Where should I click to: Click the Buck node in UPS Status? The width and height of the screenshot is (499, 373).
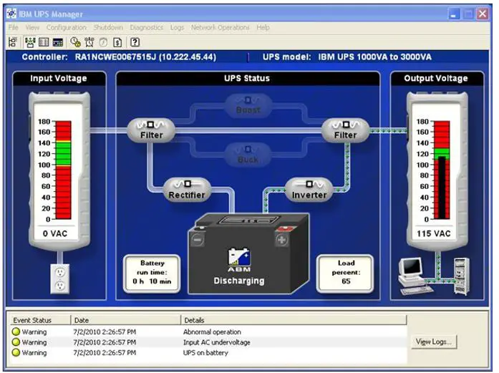tap(248, 155)
